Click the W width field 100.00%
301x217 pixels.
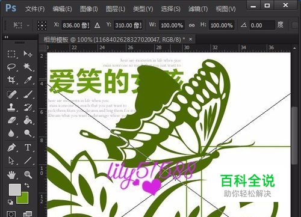172,25
